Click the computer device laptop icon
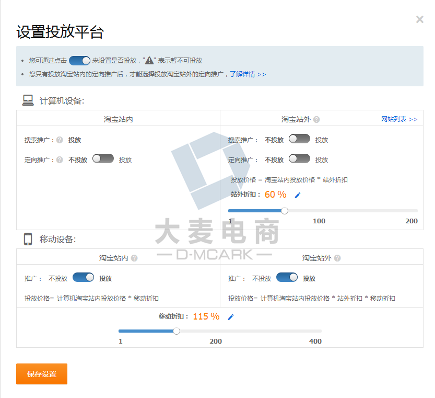This screenshot has height=398, width=435. point(28,100)
